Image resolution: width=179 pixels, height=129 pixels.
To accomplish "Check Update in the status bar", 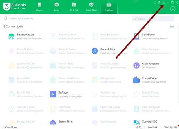I will (x=170, y=127).
